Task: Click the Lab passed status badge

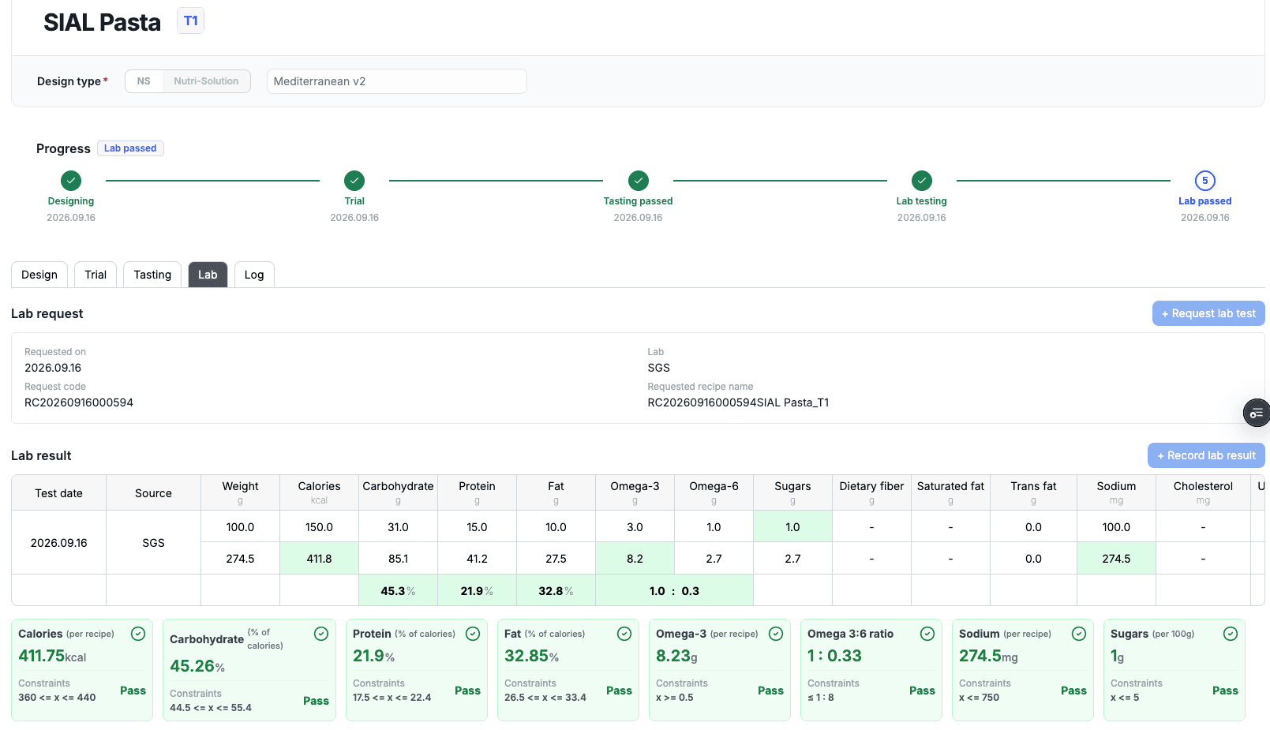Action: pyautogui.click(x=130, y=148)
